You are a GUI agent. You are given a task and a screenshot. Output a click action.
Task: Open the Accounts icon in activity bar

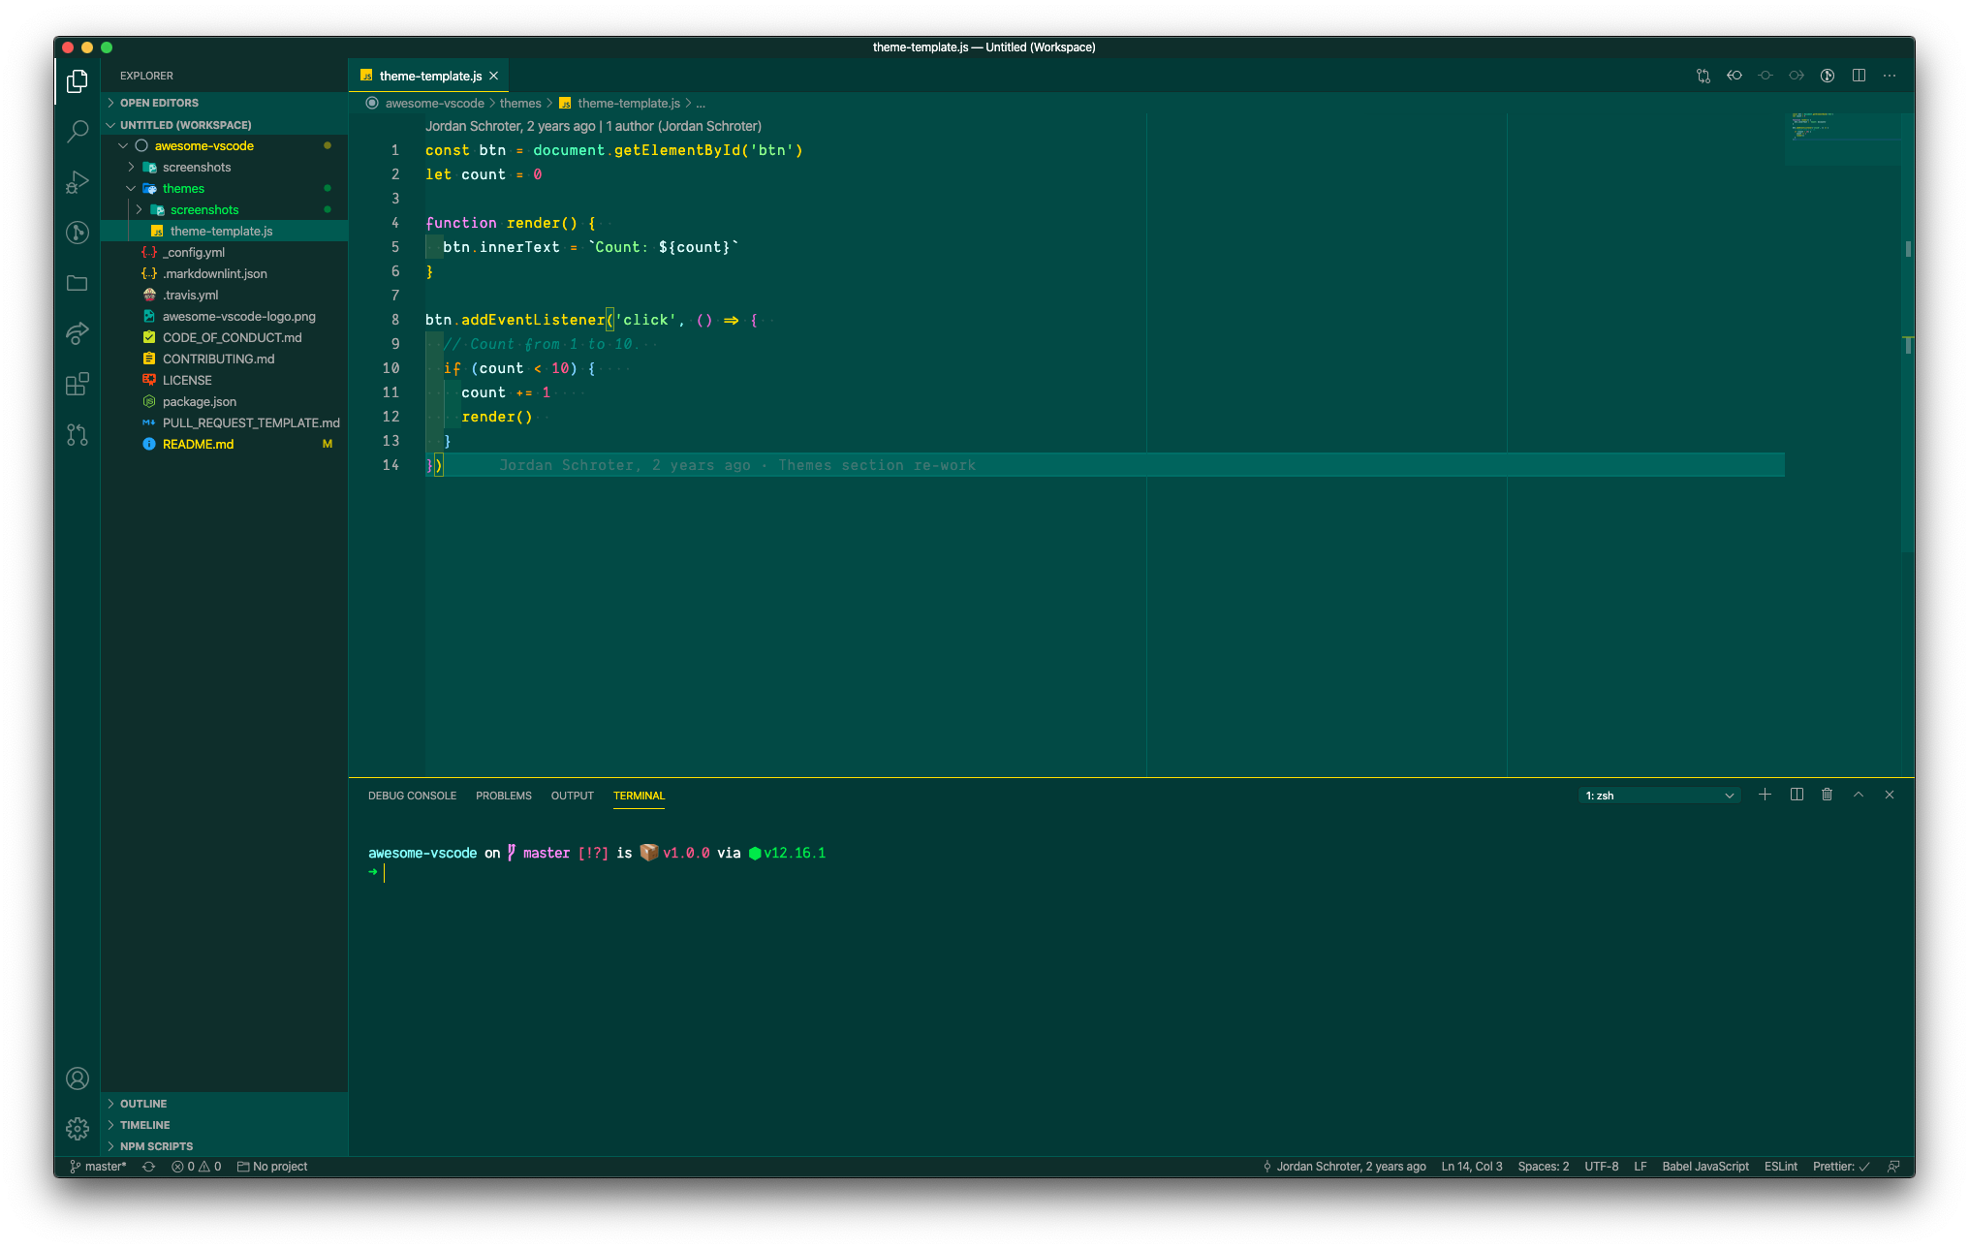point(78,1078)
